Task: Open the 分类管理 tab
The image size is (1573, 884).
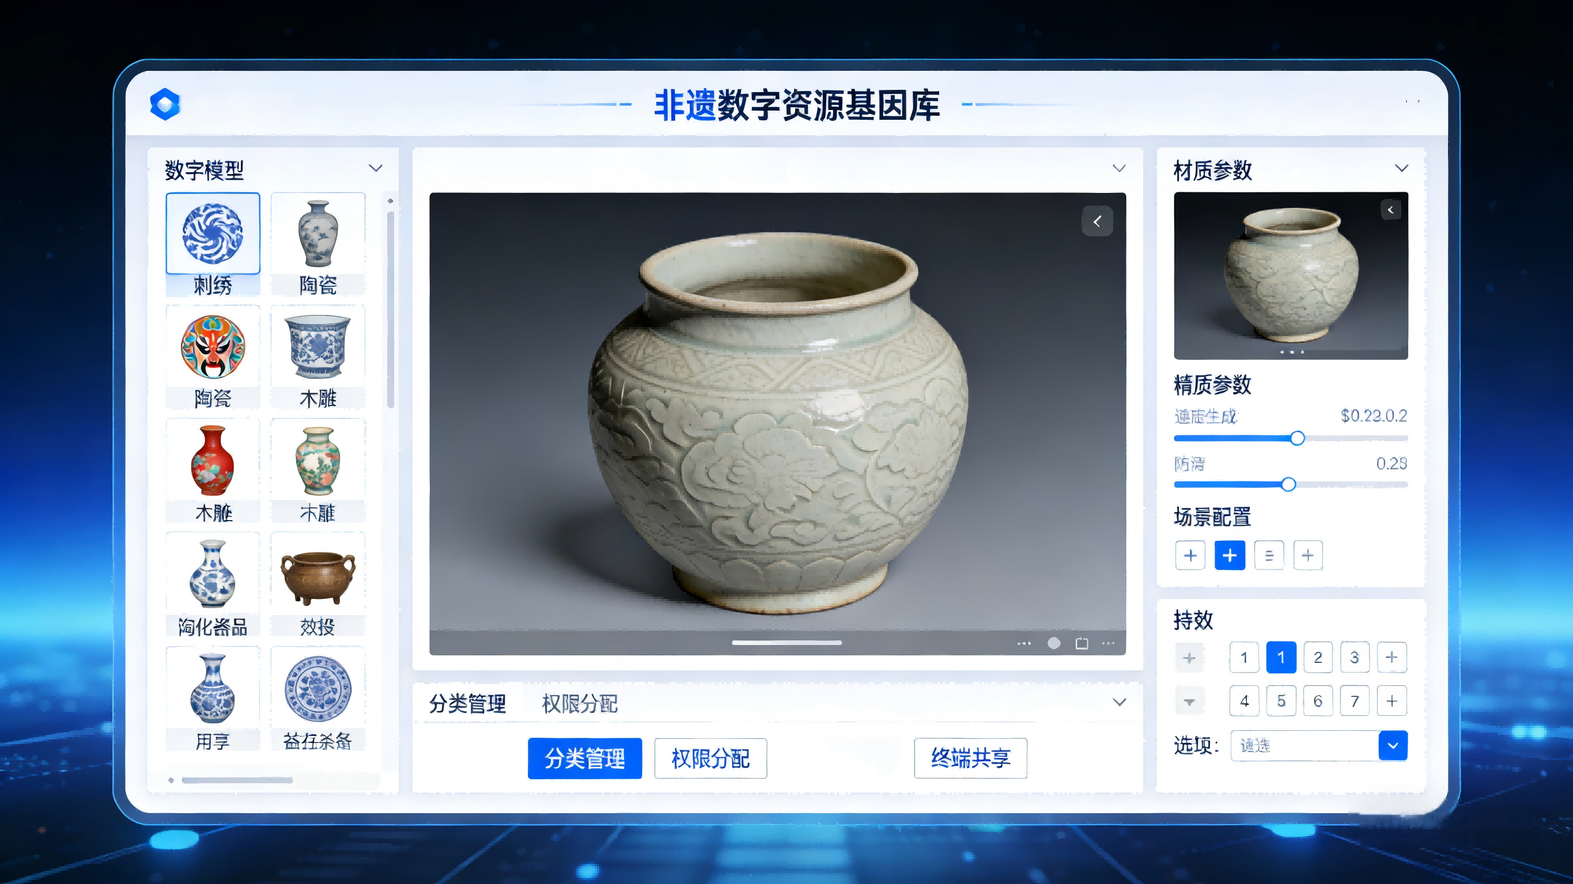Action: (468, 704)
